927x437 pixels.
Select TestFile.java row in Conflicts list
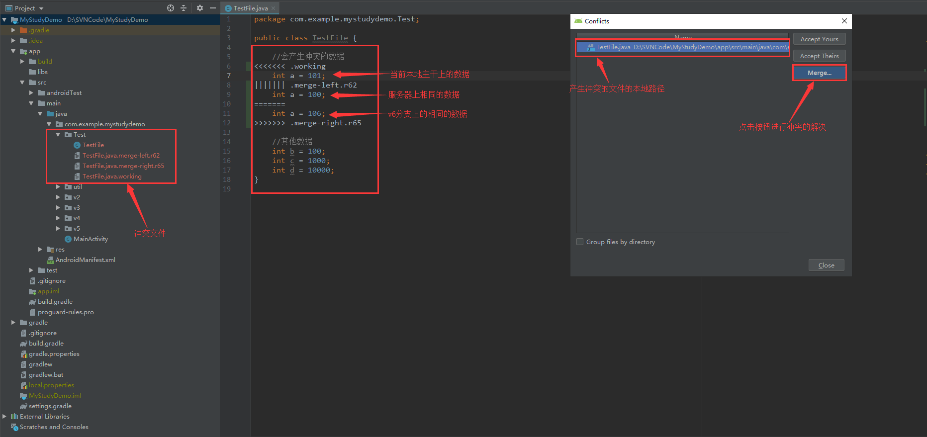[x=683, y=47]
